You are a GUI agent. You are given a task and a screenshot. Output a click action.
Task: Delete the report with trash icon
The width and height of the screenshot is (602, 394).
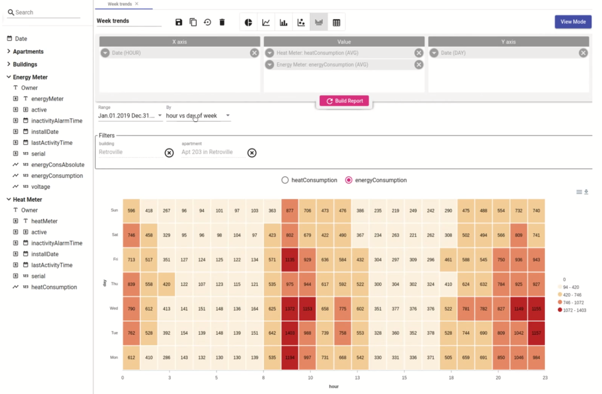pos(222,22)
